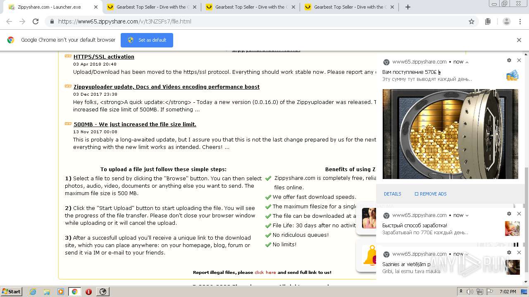This screenshot has height=297, width=529.
Task: Click the globe taskbar icon
Action: 102,292
